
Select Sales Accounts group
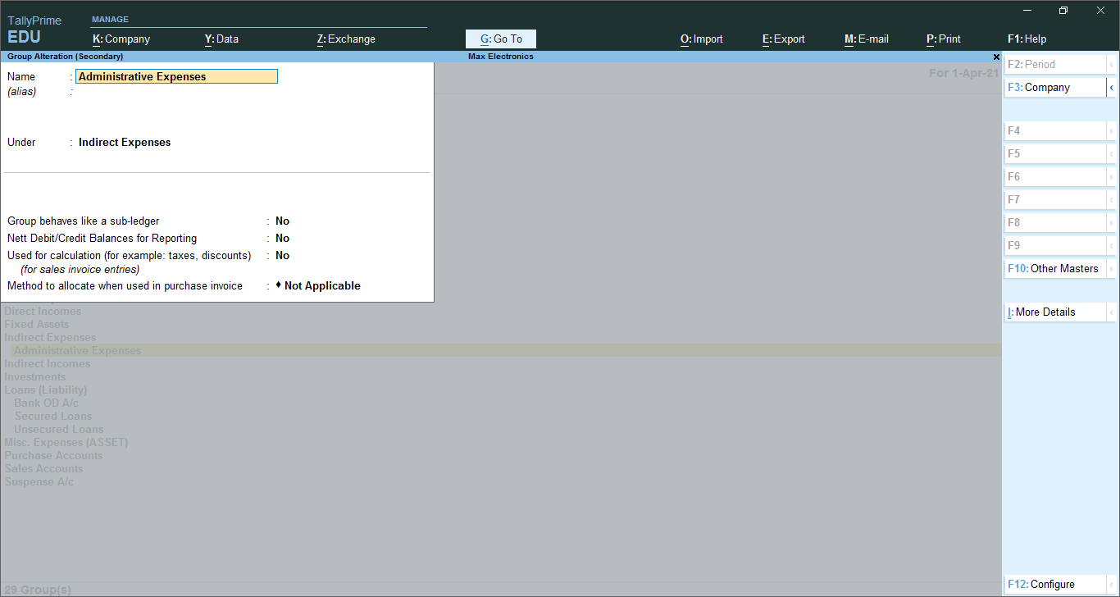pos(43,468)
